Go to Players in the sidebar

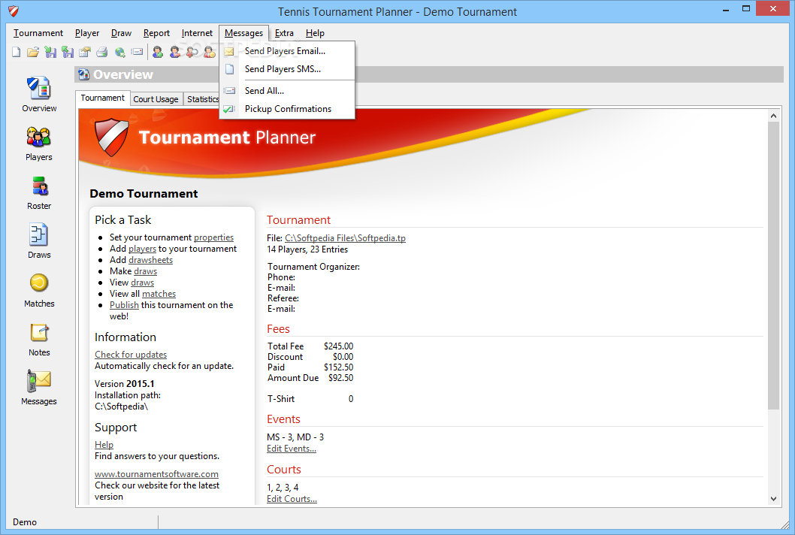tap(39, 137)
